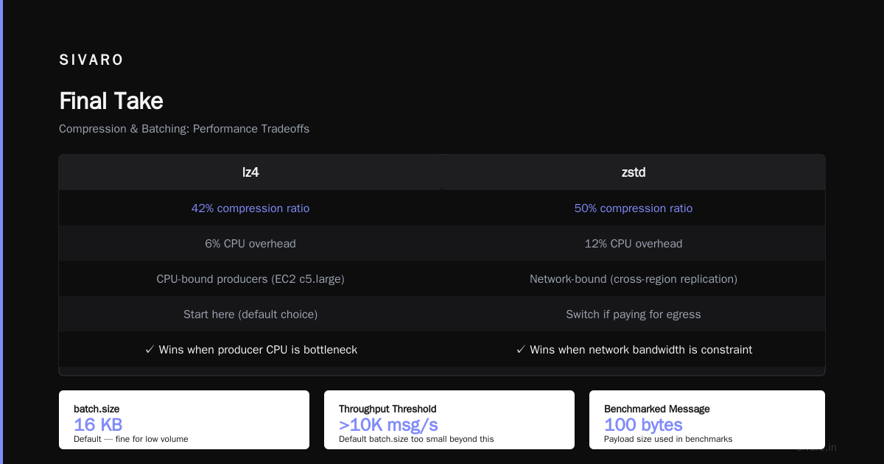Click the Compression & Batching subtitle
Image resolution: width=884 pixels, height=464 pixels.
click(x=184, y=129)
